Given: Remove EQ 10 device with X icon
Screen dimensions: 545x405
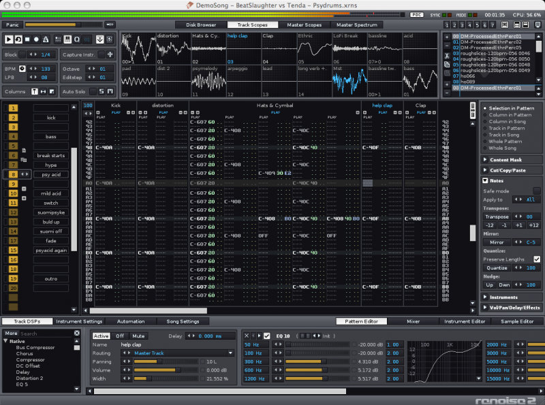Looking at the screenshot, I should 247,336.
